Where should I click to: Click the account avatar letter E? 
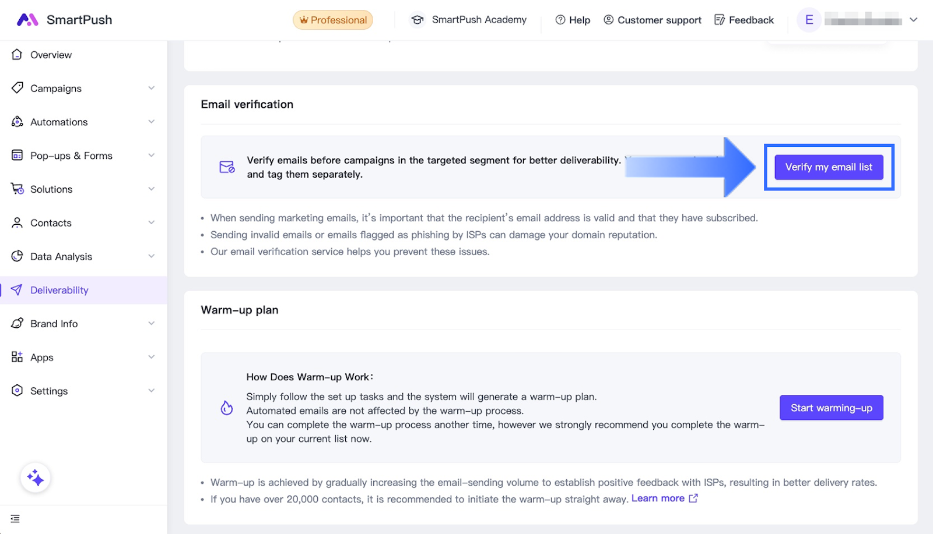pos(809,20)
